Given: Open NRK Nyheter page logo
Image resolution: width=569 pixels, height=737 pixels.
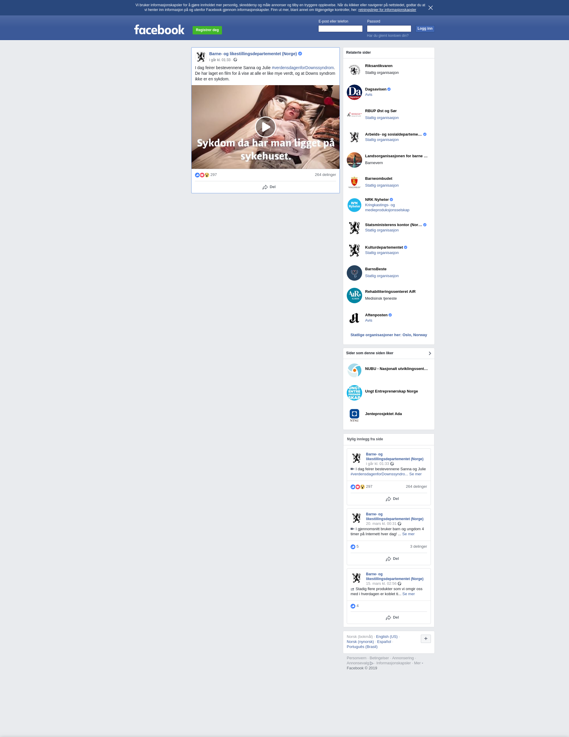Looking at the screenshot, I should click(354, 205).
